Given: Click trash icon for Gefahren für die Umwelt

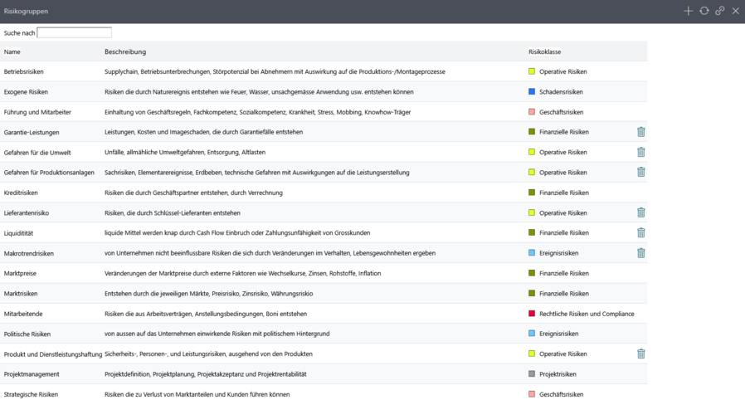Looking at the screenshot, I should pyautogui.click(x=640, y=152).
